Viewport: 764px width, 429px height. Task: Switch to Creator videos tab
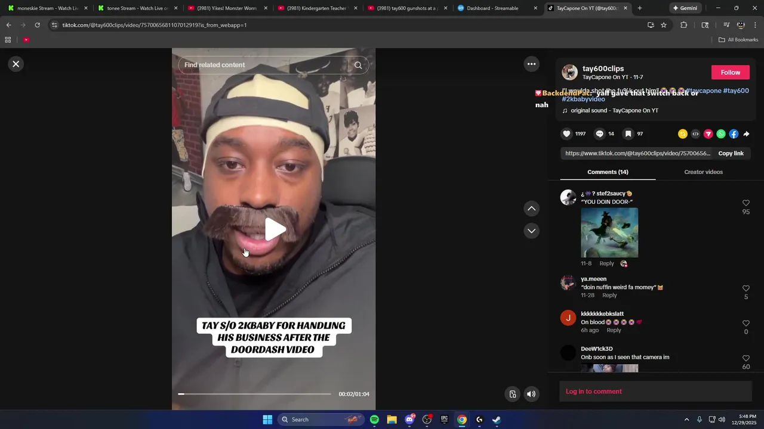pyautogui.click(x=703, y=172)
